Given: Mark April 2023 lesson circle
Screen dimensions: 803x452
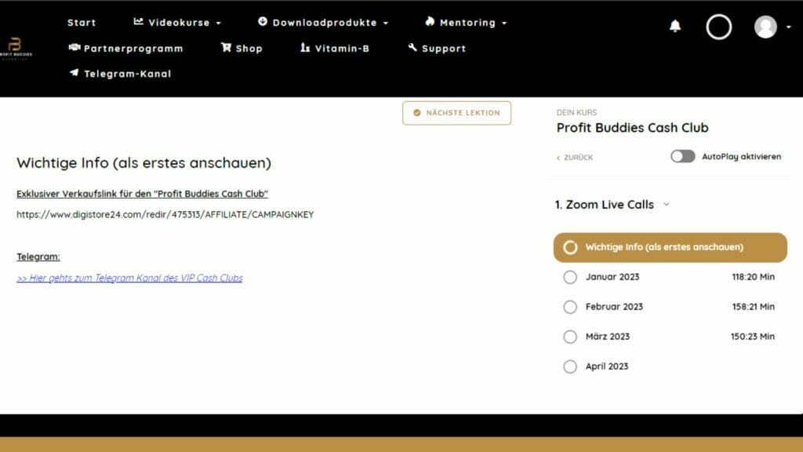Looking at the screenshot, I should (570, 366).
